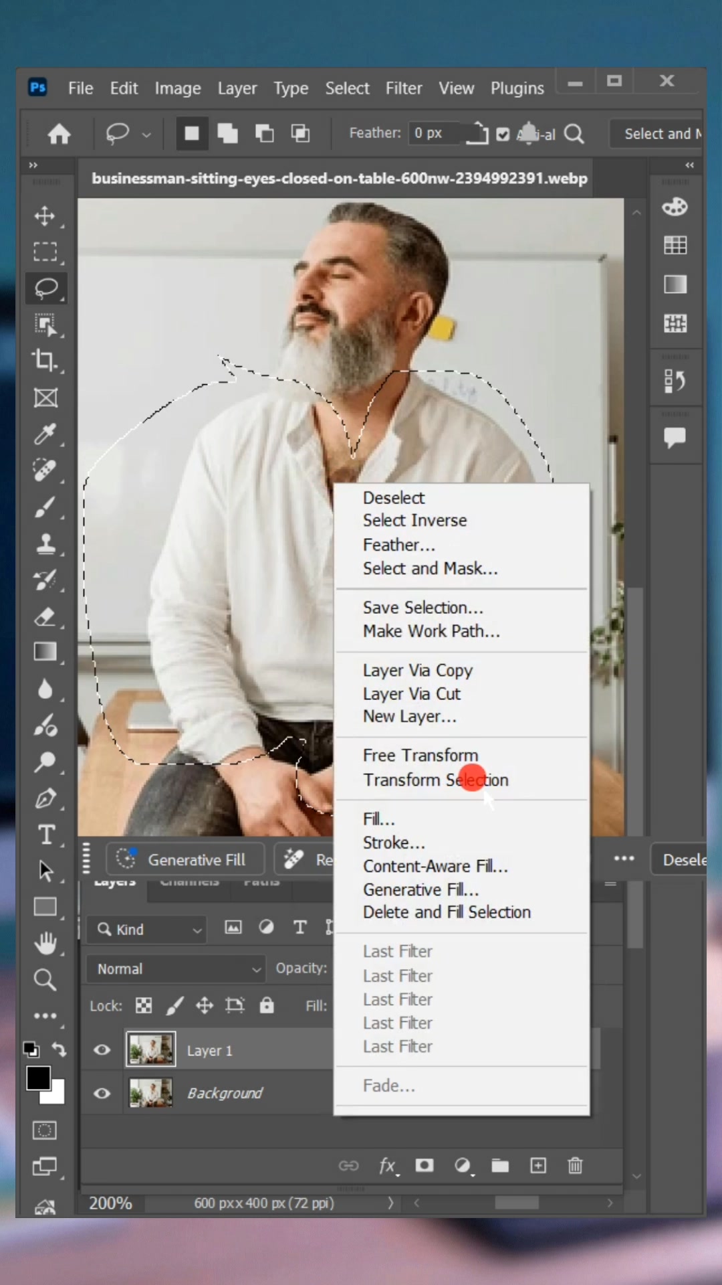Open the Comments panel speech bubble icon
Image resolution: width=722 pixels, height=1285 pixels.
pyautogui.click(x=675, y=438)
